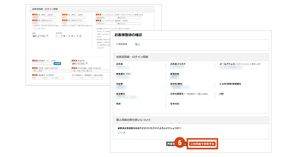297x157 pixels.
Task: Click the FAX label
Action: coord(221,94)
